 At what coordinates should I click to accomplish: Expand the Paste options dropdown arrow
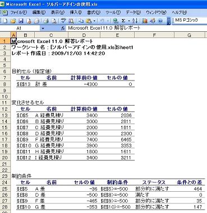(x=94, y=21)
